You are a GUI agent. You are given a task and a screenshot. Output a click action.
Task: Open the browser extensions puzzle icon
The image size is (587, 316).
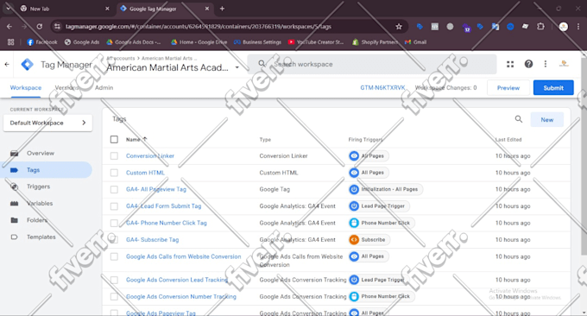(540, 27)
